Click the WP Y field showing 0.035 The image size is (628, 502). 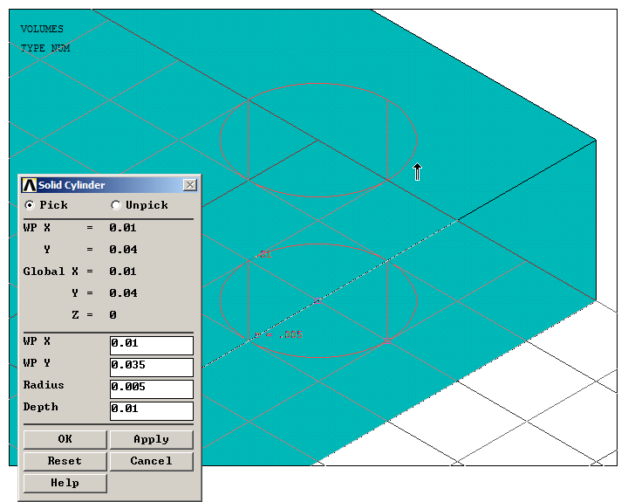click(151, 367)
